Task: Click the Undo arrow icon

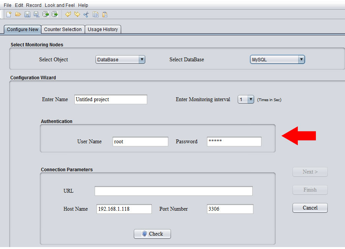Action: (68, 14)
